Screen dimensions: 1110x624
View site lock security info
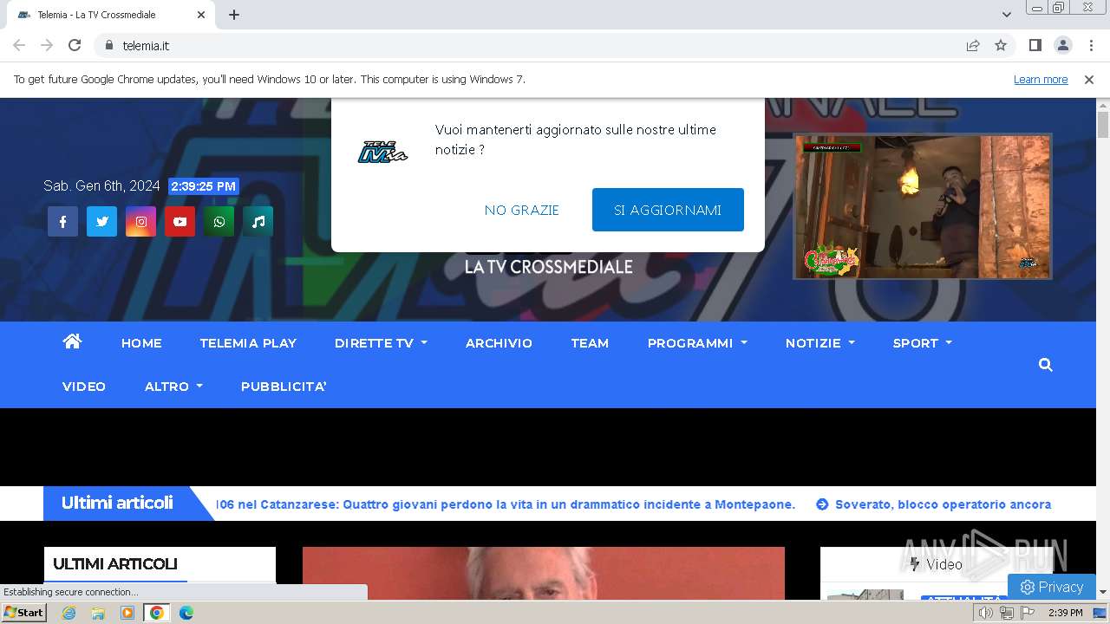(108, 45)
